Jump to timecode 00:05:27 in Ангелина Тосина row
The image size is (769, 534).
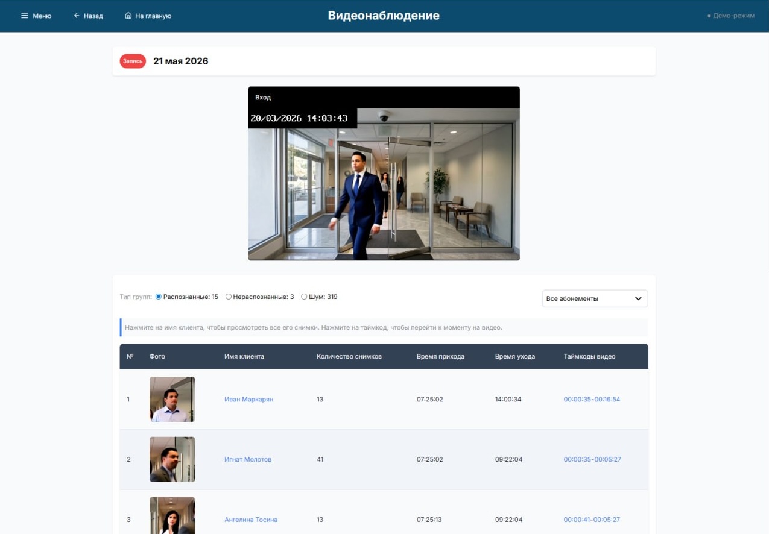tap(607, 520)
